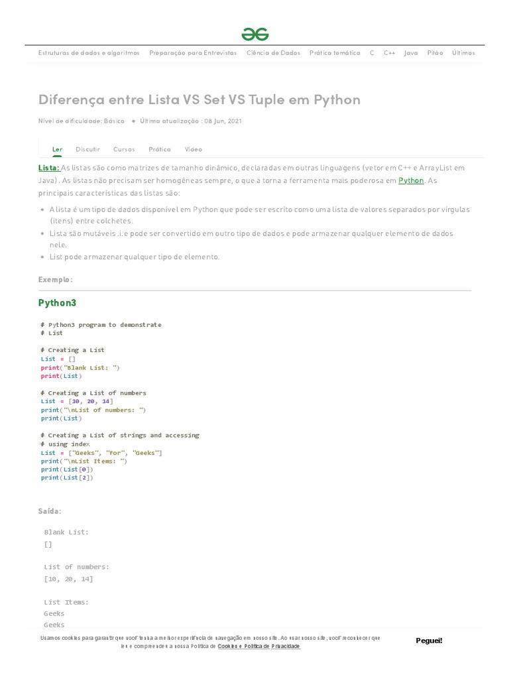Open Preparação para Entrevistas menu
This screenshot has height=679, width=509.
[193, 53]
